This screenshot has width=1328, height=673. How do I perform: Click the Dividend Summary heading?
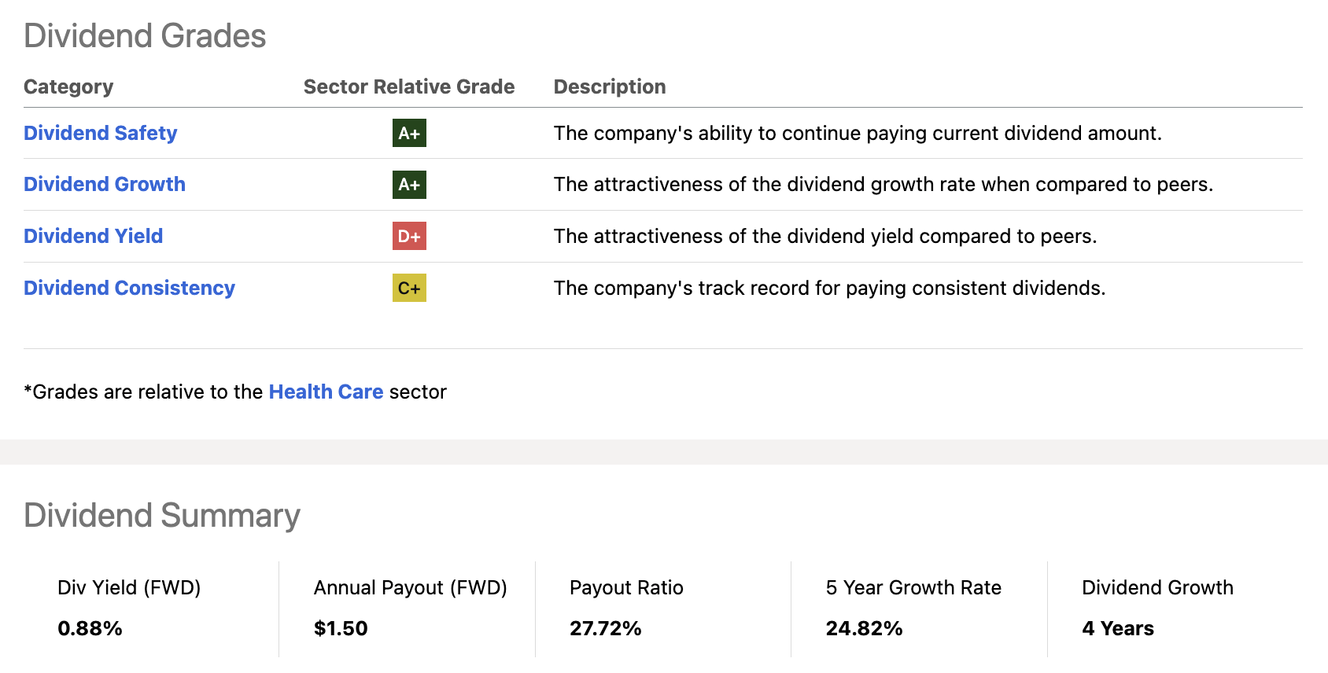tap(162, 516)
